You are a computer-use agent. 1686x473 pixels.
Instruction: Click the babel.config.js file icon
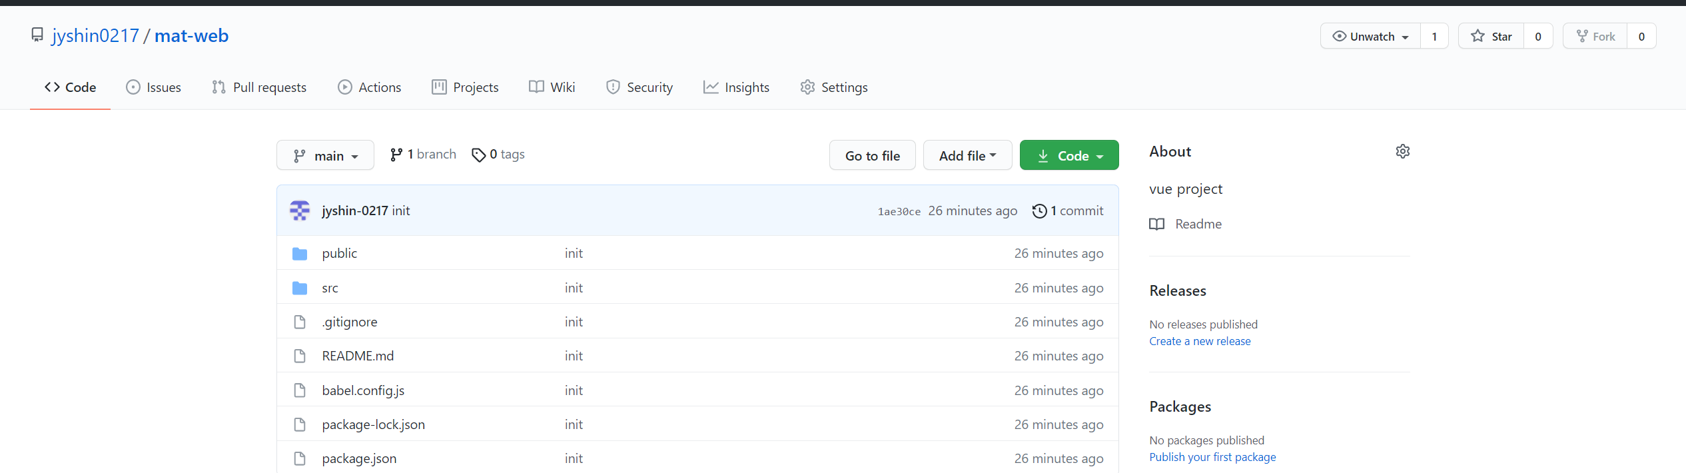pos(300,390)
